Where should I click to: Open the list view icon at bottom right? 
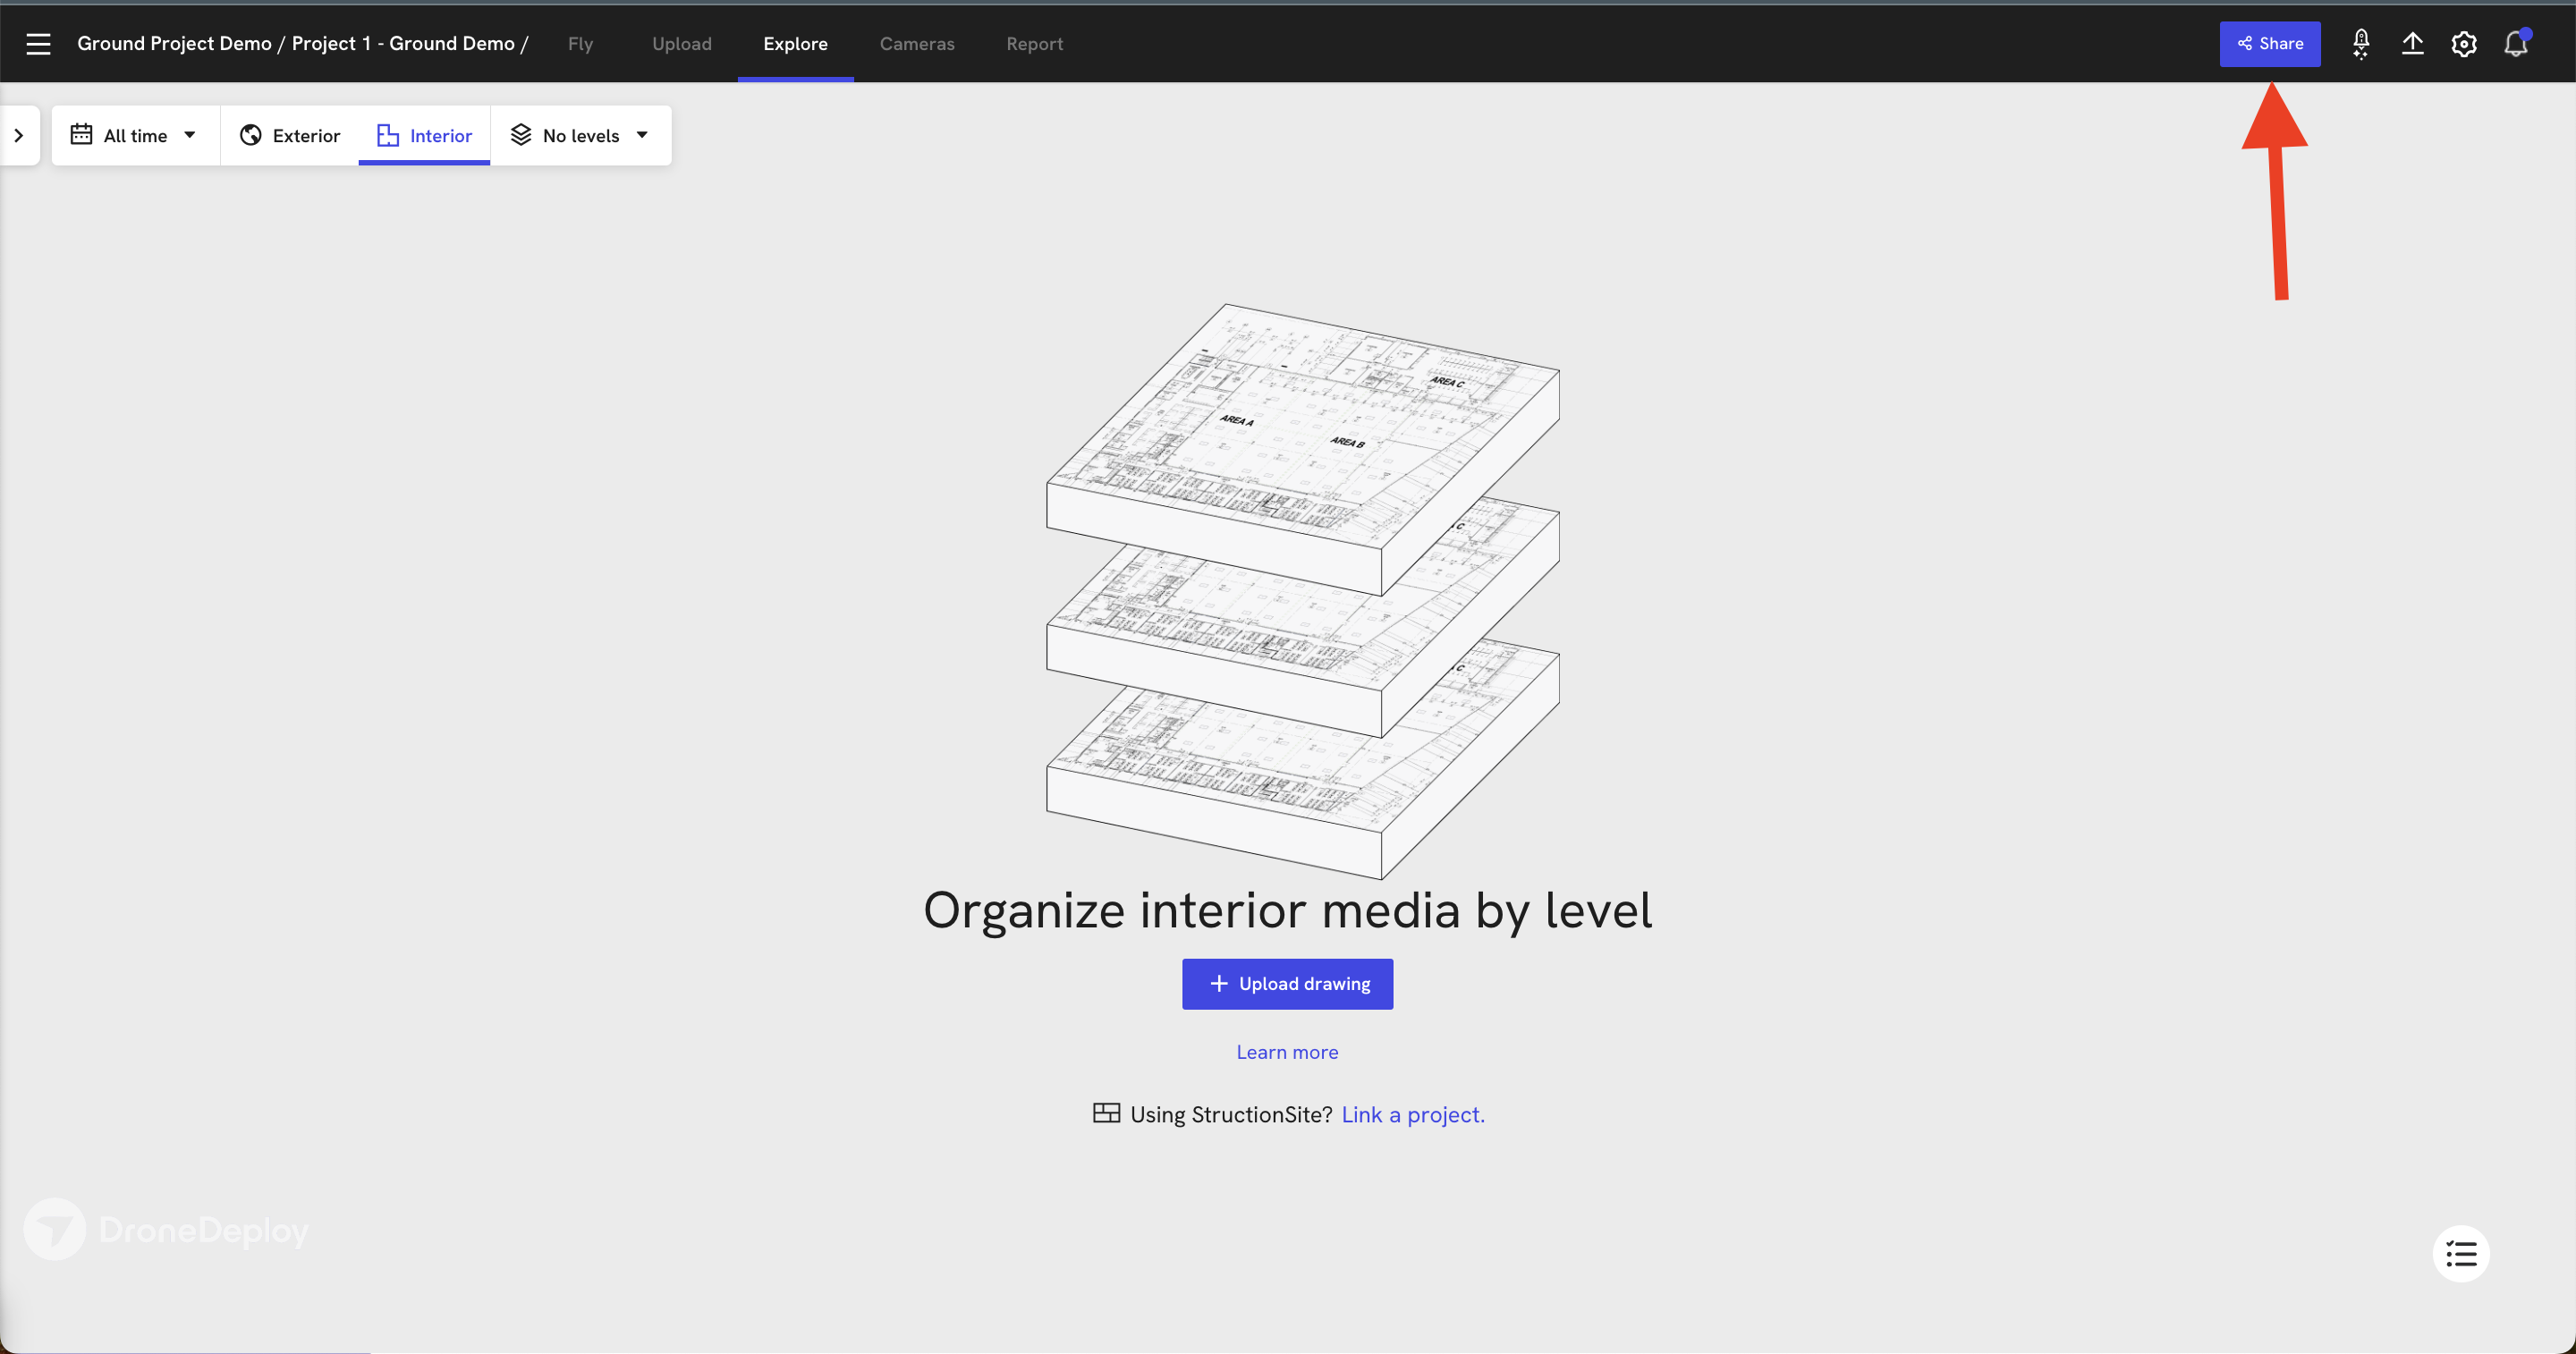2461,1253
